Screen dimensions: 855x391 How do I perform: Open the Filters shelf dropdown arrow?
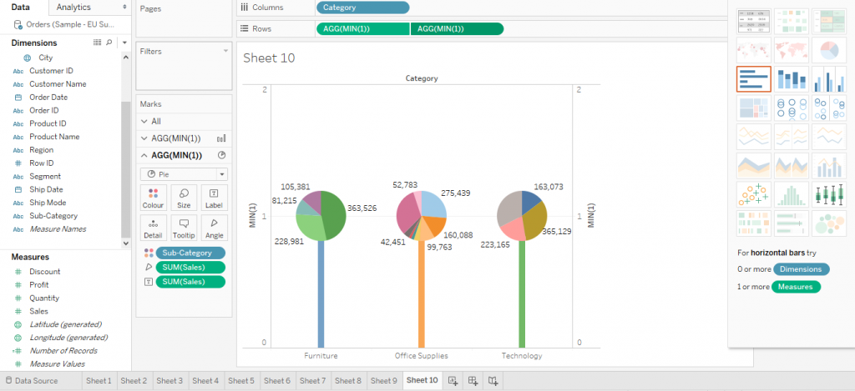[225, 51]
